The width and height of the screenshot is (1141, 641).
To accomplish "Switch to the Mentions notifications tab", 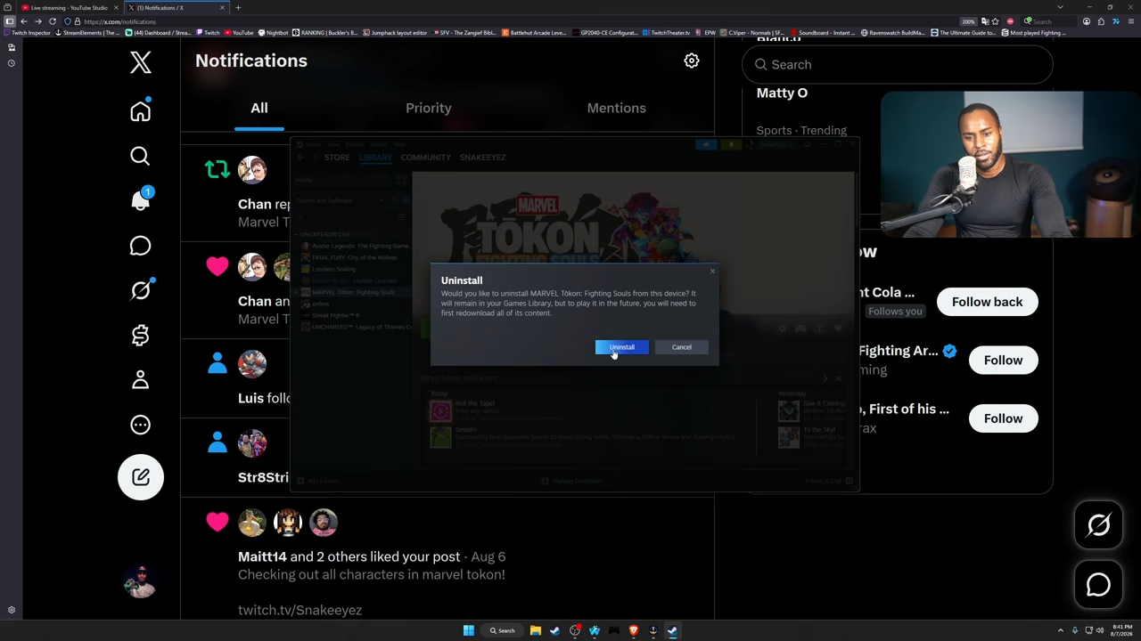I will tap(616, 108).
